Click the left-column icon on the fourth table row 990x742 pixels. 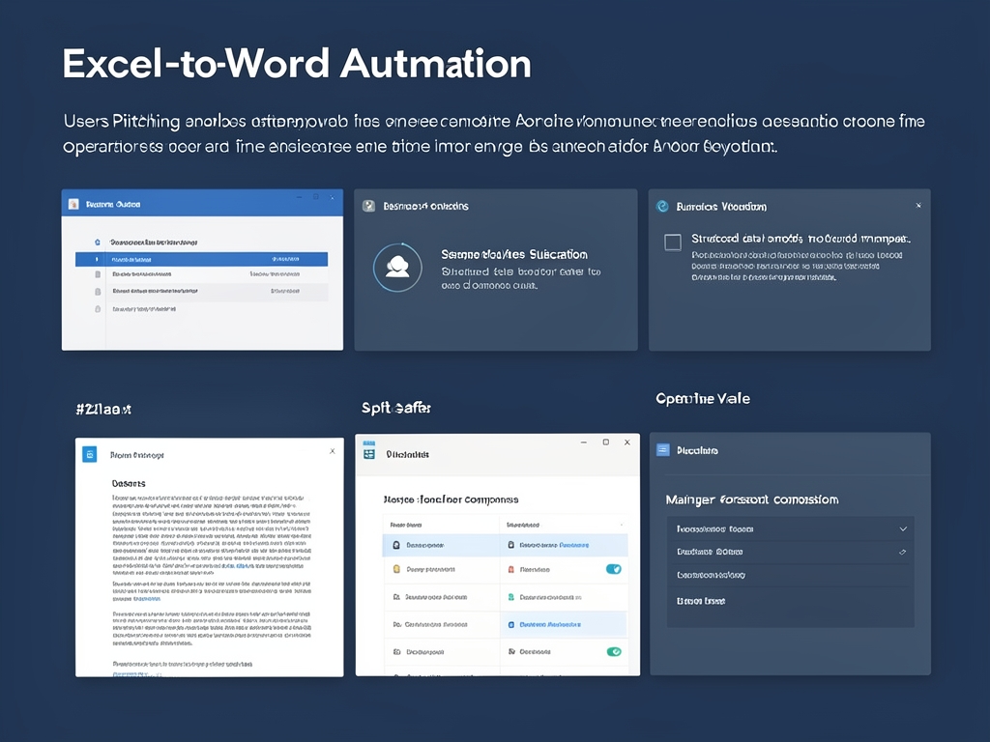(397, 625)
